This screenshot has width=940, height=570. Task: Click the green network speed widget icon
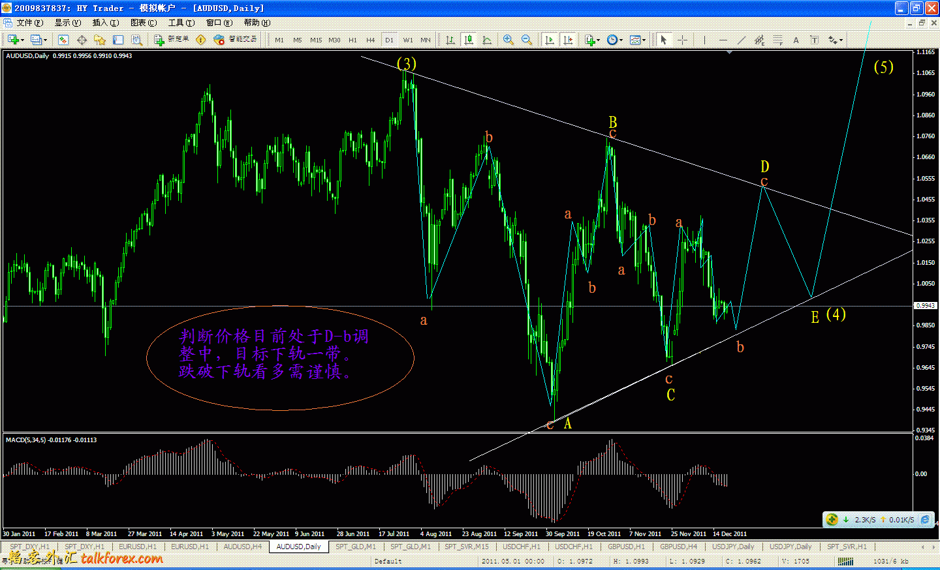tap(832, 519)
